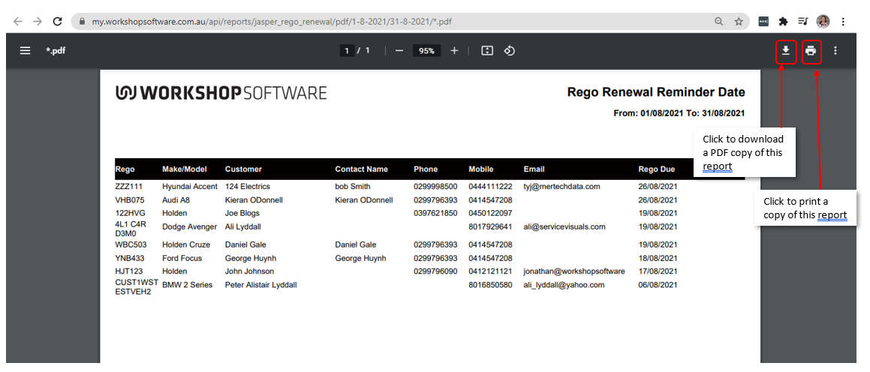Click customer Joe Blogs
Screen dimensions: 870x372
pyautogui.click(x=242, y=213)
